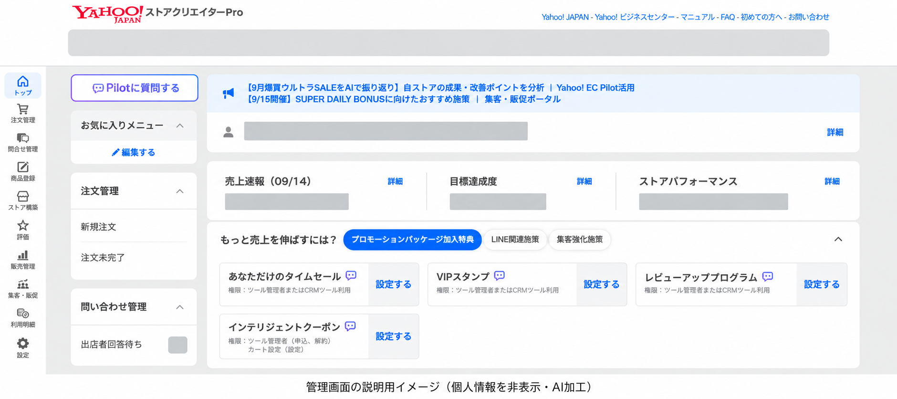Click 設定する for インテリジェントクーポン
Image resolution: width=897 pixels, height=399 pixels.
[394, 336]
